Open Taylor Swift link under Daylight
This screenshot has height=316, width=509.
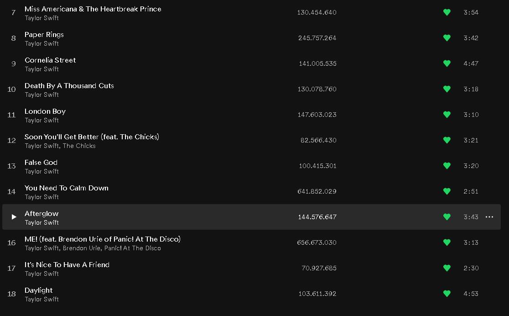tap(42, 300)
